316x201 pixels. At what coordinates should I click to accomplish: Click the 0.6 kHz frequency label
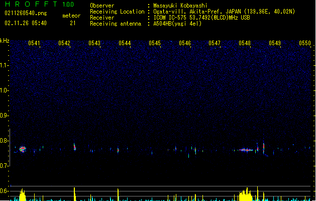[x=4, y=191]
